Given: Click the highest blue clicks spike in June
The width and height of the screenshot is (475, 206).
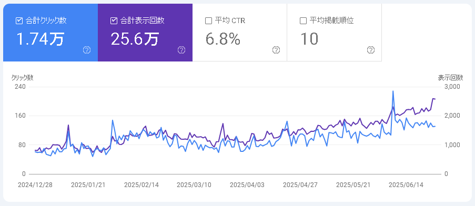Looking at the screenshot, I should (393, 91).
